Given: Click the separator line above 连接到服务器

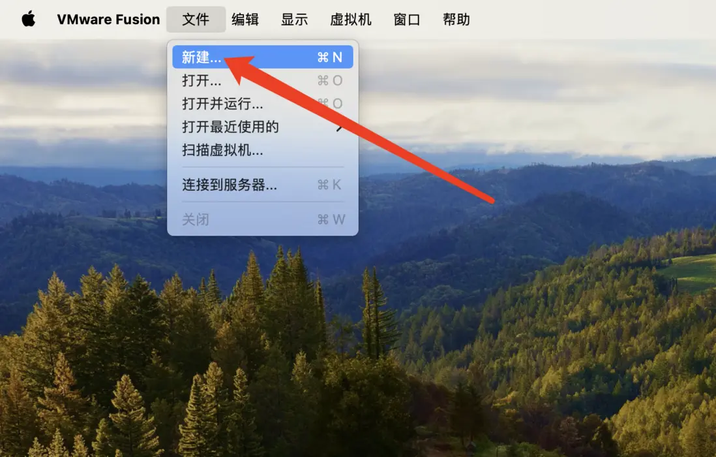Looking at the screenshot, I should click(263, 167).
